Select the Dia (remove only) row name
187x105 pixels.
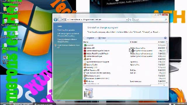[x=93, y=76]
